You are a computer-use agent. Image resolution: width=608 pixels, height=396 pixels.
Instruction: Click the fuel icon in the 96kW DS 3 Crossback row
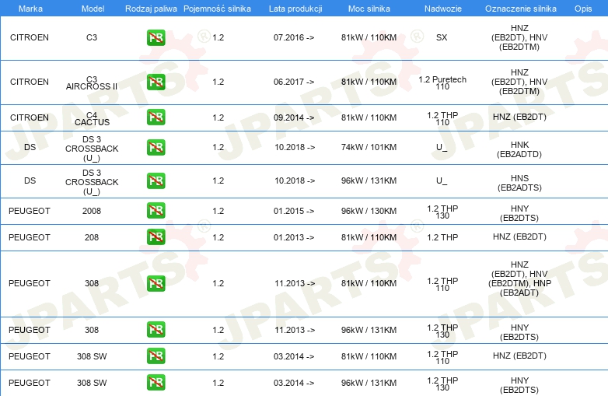click(155, 181)
